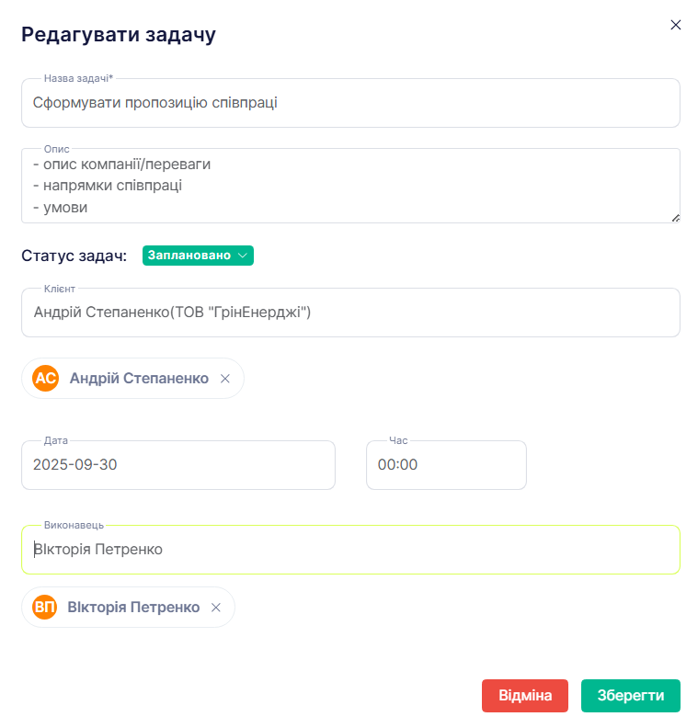Select the Вікторія Петренко chip name
The width and height of the screenshot is (698, 728).
coord(133,608)
